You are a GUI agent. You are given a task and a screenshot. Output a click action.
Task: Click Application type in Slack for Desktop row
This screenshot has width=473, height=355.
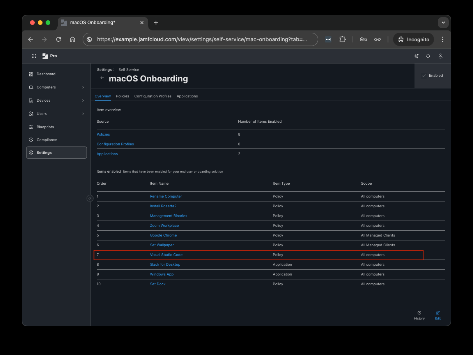click(x=282, y=265)
